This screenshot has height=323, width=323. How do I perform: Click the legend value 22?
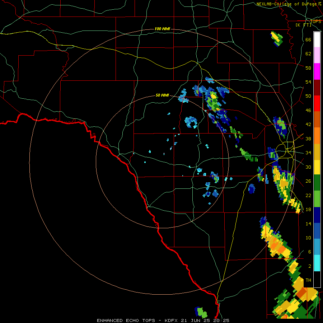point(308,196)
